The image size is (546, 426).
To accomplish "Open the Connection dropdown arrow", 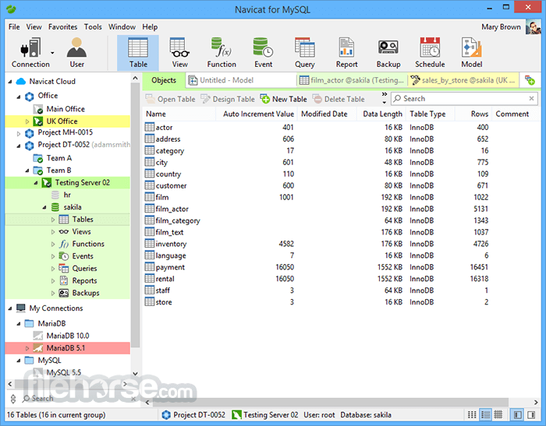I will pos(52,53).
